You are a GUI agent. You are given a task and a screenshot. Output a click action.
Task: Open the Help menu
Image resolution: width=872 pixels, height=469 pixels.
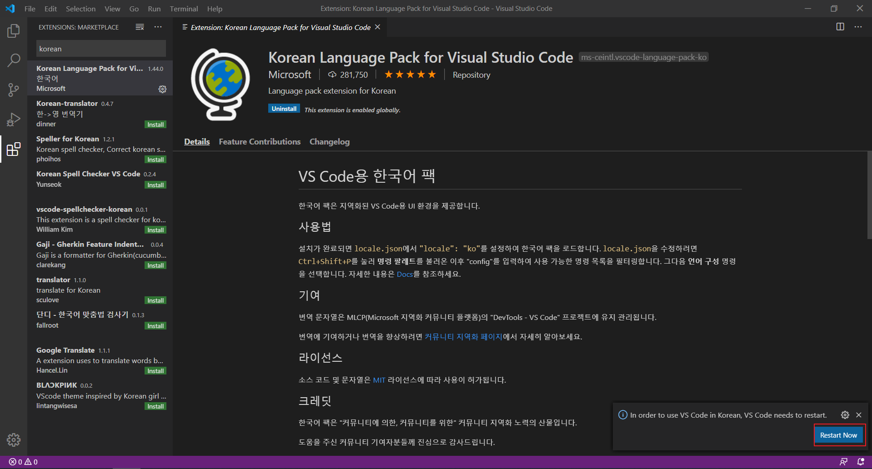[x=215, y=9]
